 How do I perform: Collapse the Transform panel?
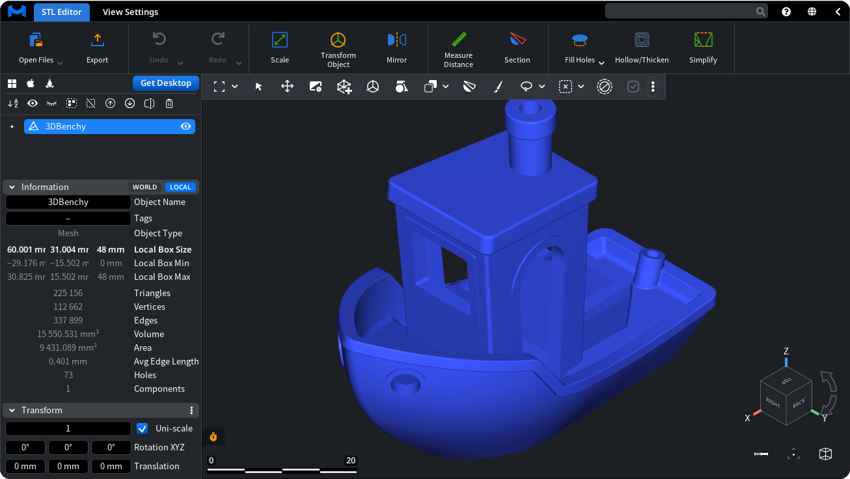click(12, 411)
